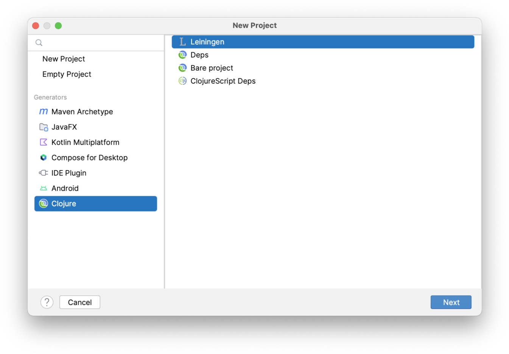Image resolution: width=509 pixels, height=354 pixels.
Task: Click the ClojureScript Deps cljs icon
Action: pos(182,81)
